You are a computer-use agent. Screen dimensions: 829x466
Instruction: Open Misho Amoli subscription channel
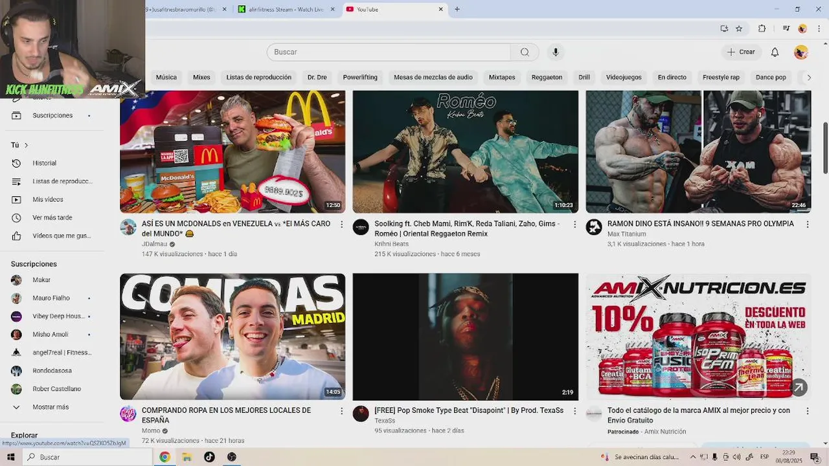pyautogui.click(x=52, y=334)
